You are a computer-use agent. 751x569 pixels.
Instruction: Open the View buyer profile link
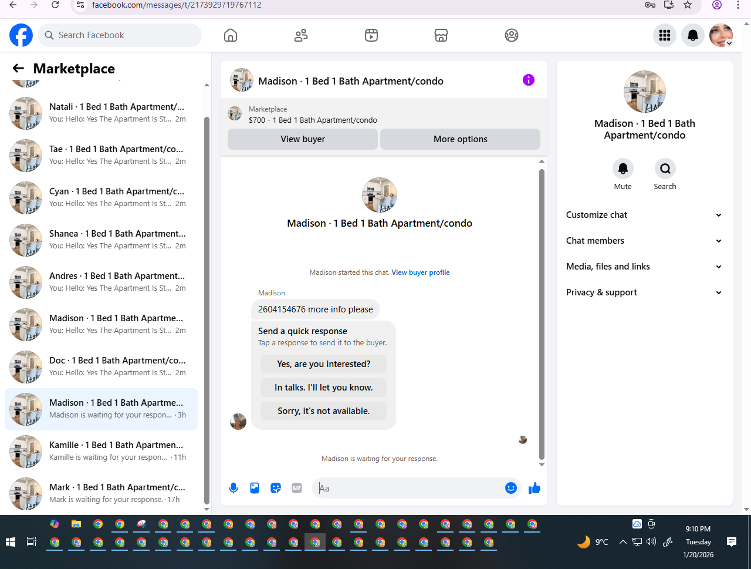pos(421,272)
